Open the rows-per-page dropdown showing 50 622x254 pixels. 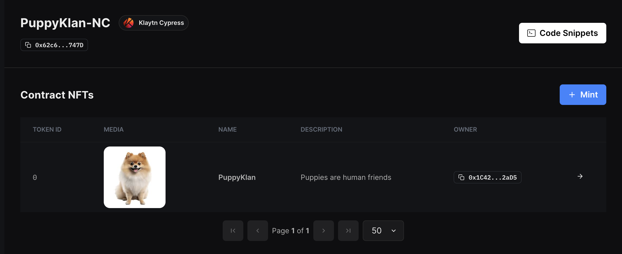(383, 231)
